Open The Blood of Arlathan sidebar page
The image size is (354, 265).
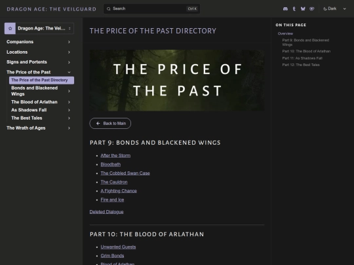[34, 102]
